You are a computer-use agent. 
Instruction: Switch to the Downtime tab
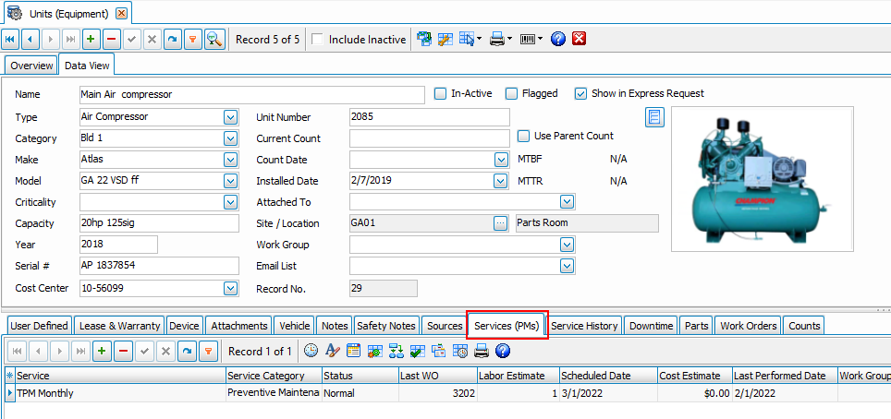(652, 326)
